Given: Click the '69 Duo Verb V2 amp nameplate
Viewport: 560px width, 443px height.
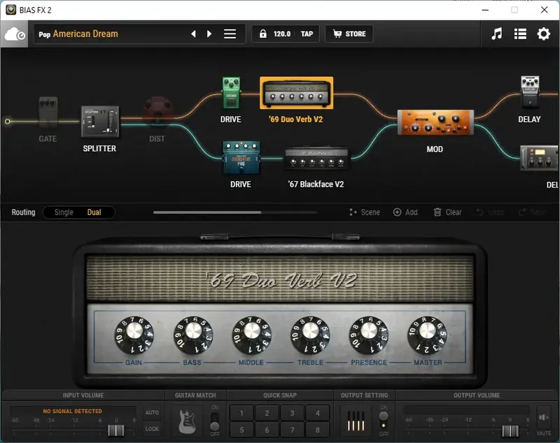Looking at the screenshot, I should point(282,280).
